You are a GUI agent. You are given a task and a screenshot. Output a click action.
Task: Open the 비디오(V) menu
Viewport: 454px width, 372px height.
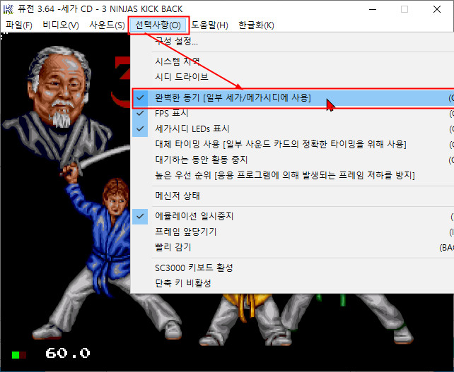[61, 25]
